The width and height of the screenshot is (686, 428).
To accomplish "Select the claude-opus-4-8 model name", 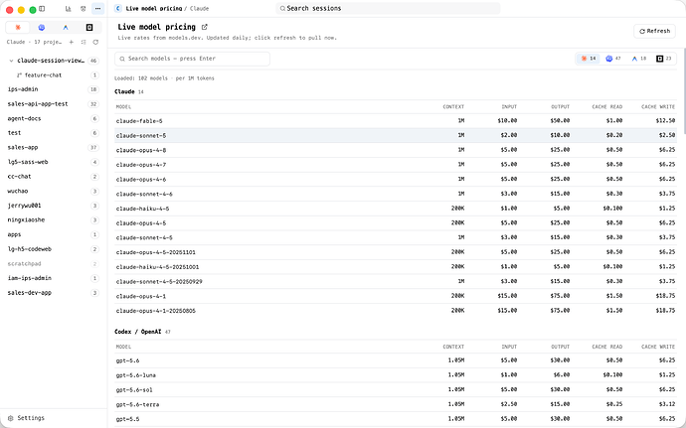I will click(141, 150).
